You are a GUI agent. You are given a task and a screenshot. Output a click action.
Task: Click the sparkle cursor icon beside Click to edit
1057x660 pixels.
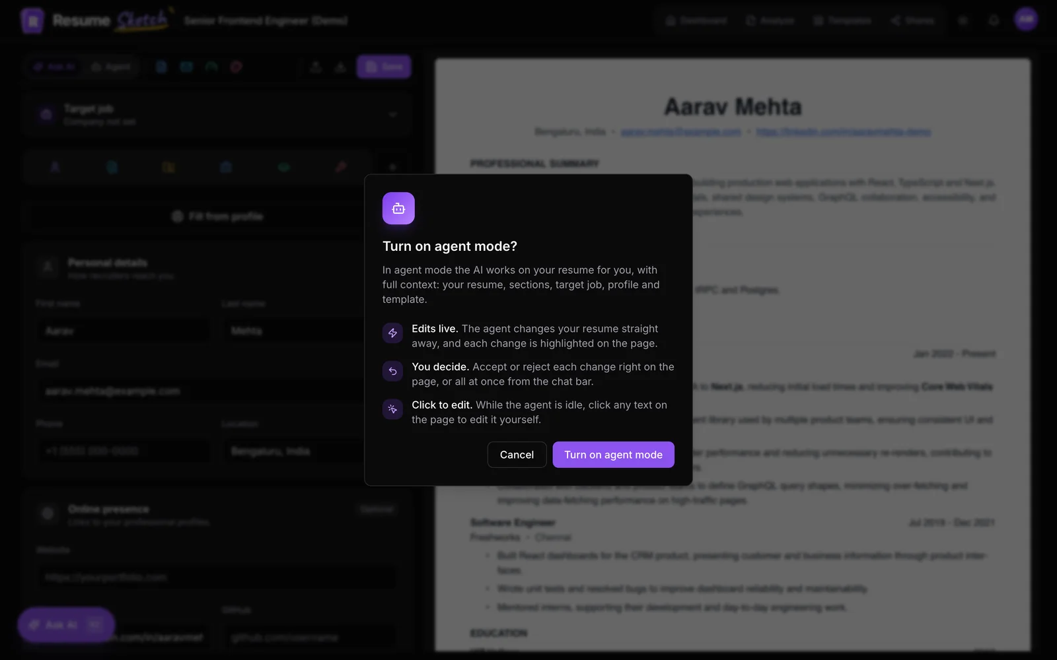(392, 409)
